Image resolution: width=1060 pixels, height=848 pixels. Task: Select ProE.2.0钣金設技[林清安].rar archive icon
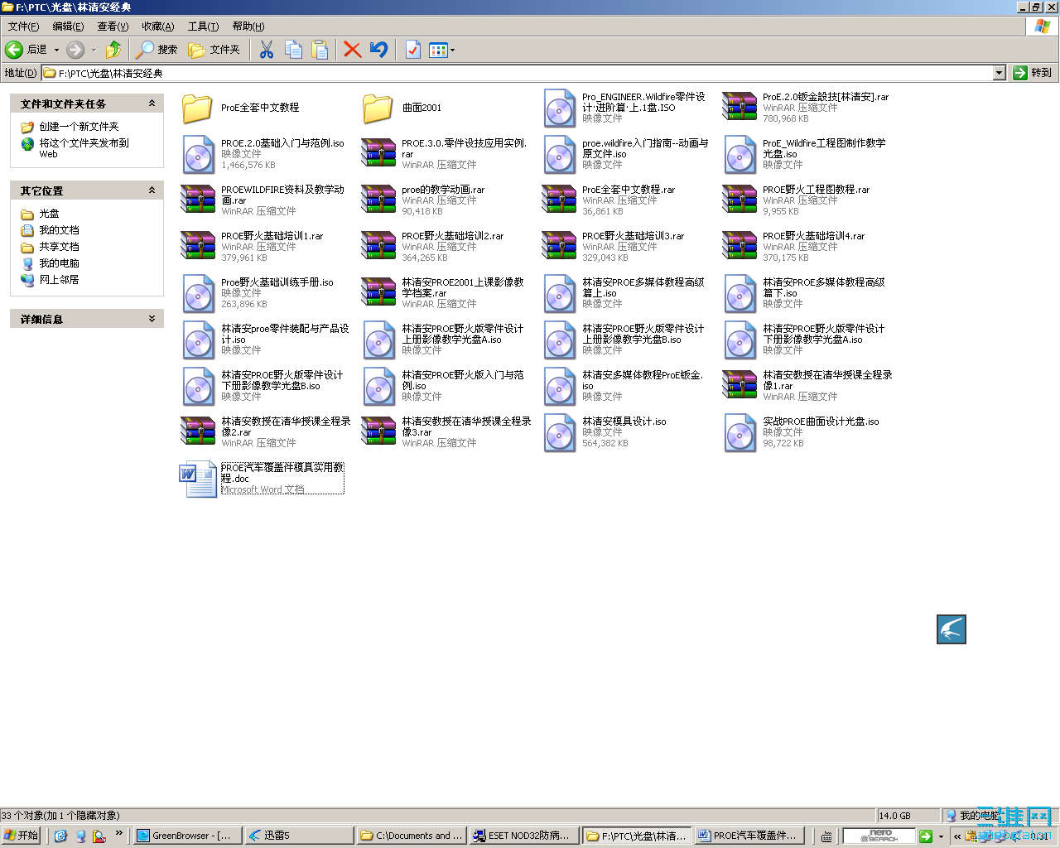click(x=740, y=108)
